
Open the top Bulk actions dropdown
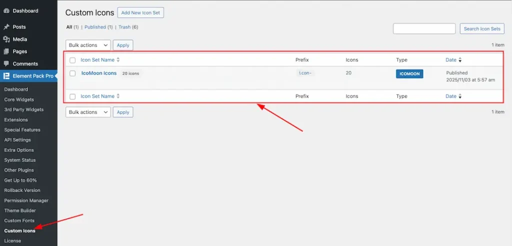tap(88, 45)
